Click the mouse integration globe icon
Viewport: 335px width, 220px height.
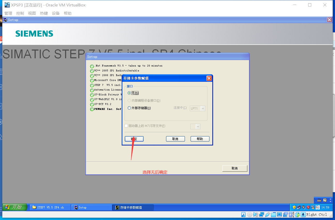pos(297,215)
